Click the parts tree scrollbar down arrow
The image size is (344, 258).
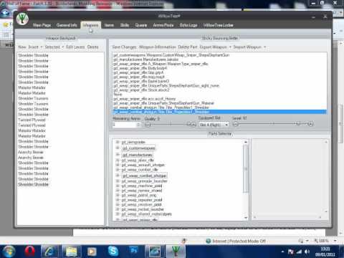246,218
